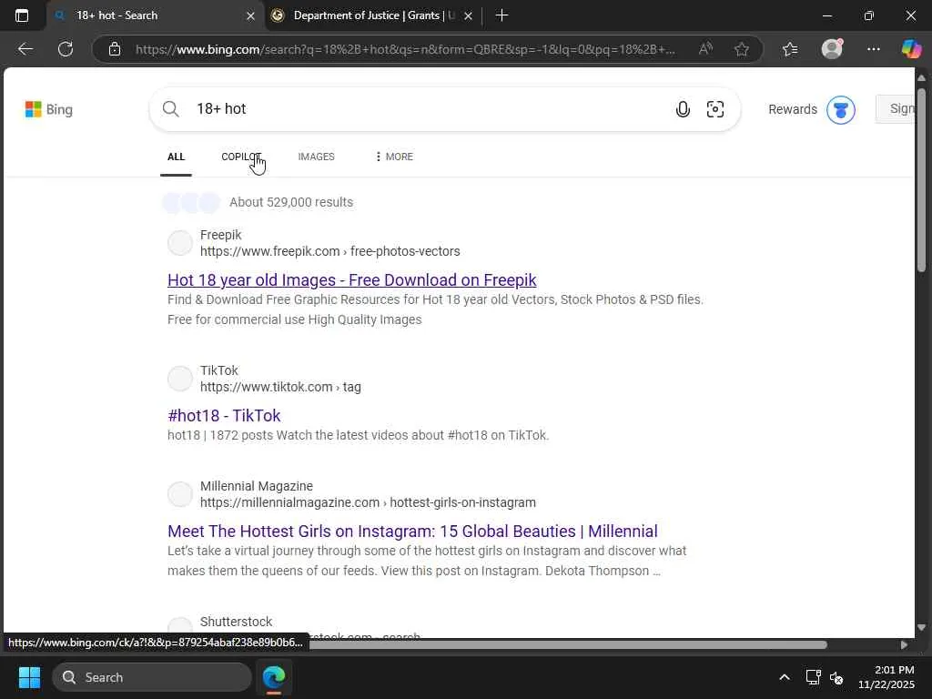Open the Favorites list icon
The width and height of the screenshot is (932, 699).
pyautogui.click(x=790, y=49)
